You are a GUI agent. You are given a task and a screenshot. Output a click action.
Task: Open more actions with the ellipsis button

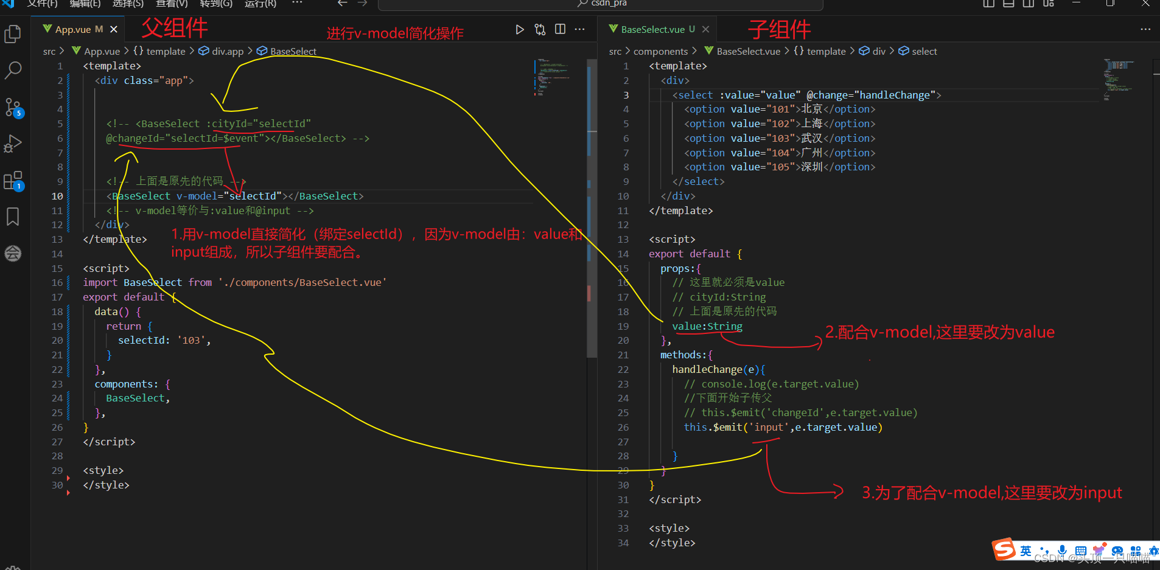579,29
